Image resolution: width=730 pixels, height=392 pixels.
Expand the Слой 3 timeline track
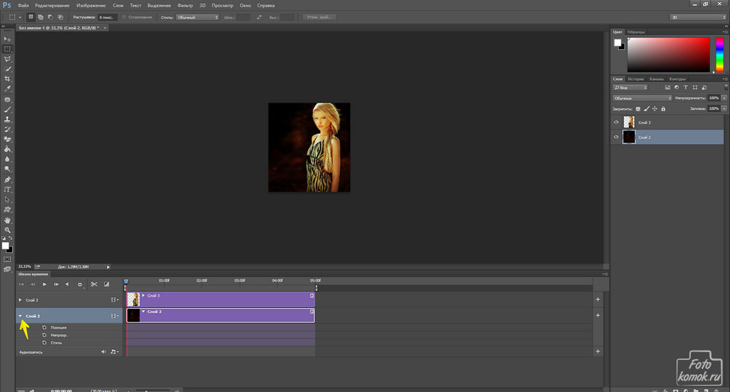click(20, 300)
